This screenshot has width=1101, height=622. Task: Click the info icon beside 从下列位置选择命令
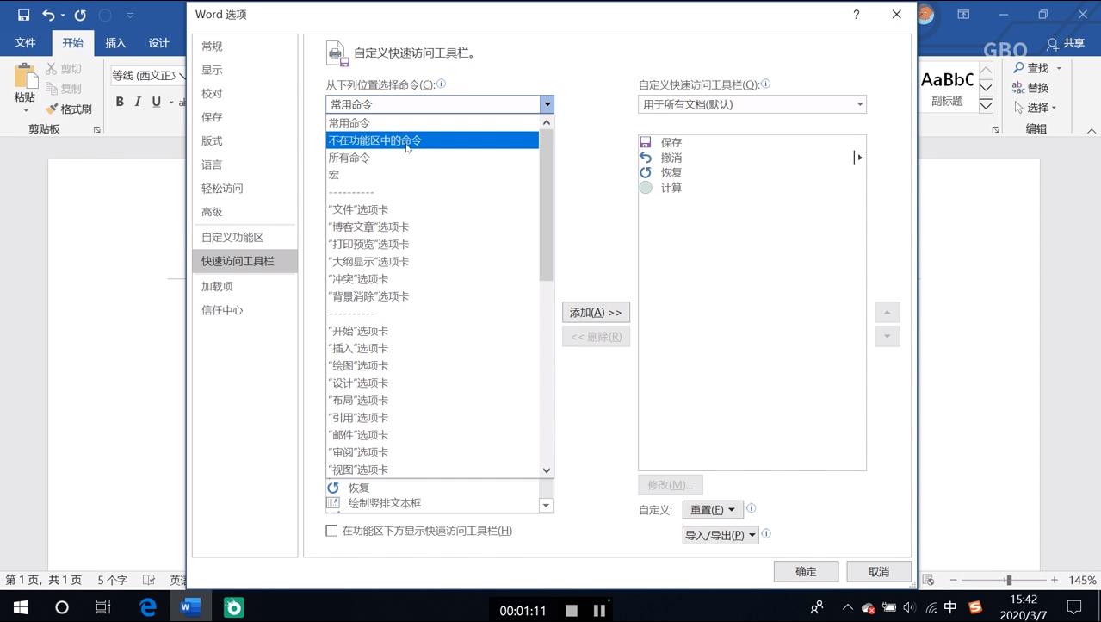click(441, 84)
